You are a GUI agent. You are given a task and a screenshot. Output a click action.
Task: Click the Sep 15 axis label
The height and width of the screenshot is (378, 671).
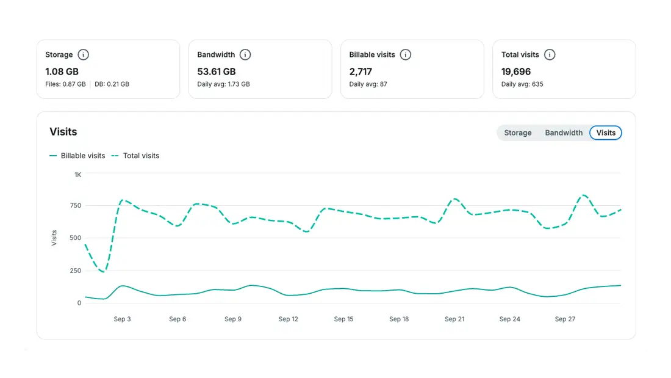click(x=343, y=319)
